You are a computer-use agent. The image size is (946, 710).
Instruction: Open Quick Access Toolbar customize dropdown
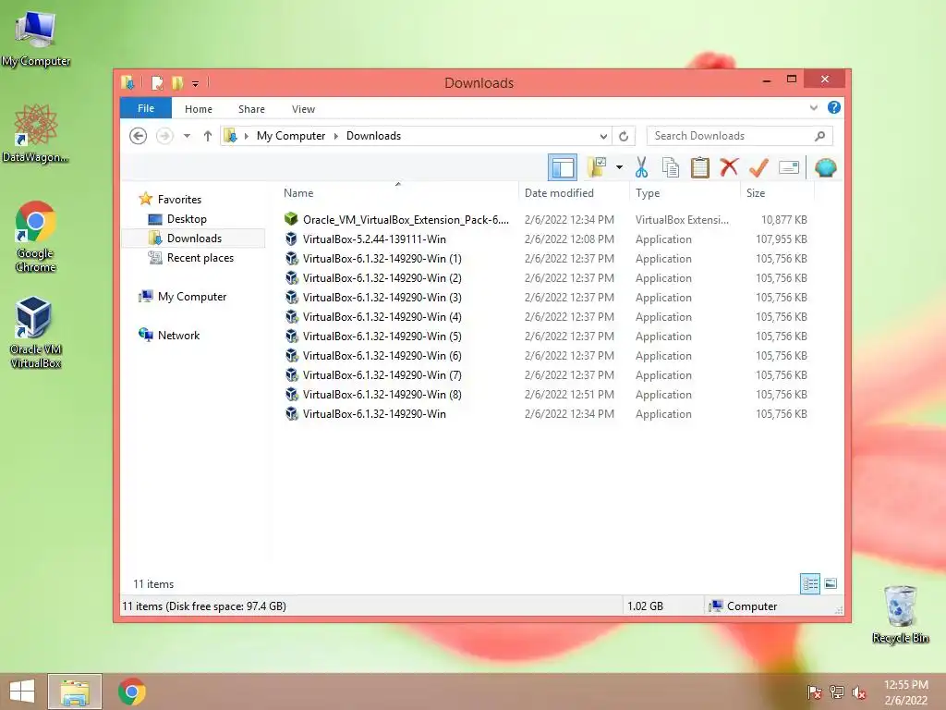pyautogui.click(x=196, y=83)
